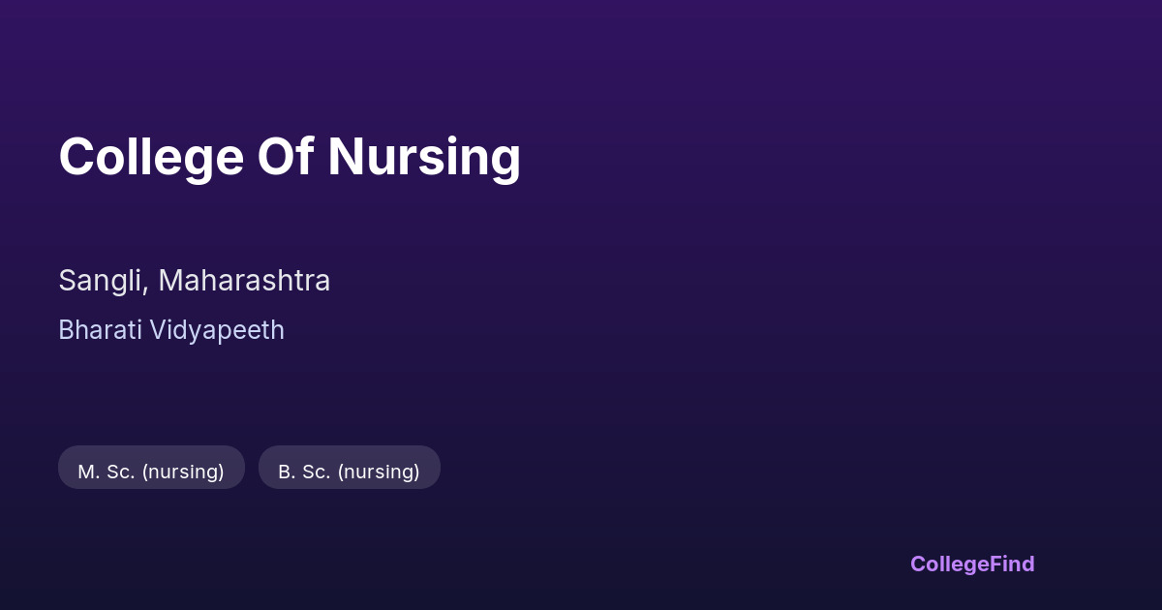
Task: Click the Bharati Vidyapeeth university name
Action: 171,330
